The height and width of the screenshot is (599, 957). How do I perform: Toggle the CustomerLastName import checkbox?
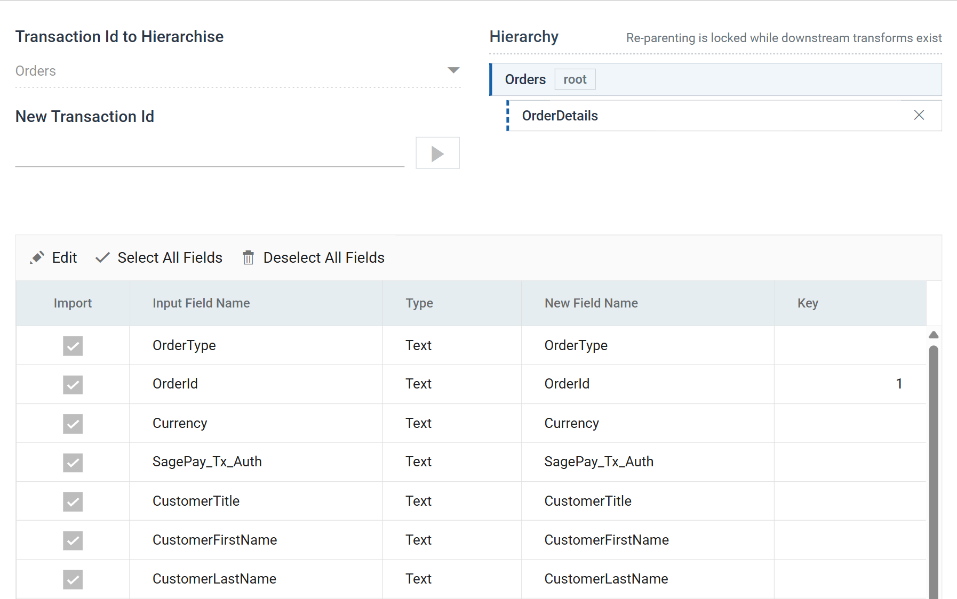73,579
